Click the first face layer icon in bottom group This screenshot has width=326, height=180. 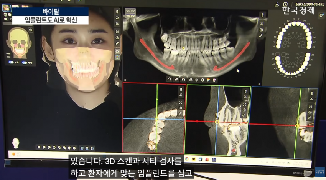click(82, 148)
